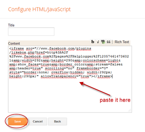This screenshot has width=145, height=132.
Task: Click the "allowTransparency" word in the code
Action: tap(58, 77)
